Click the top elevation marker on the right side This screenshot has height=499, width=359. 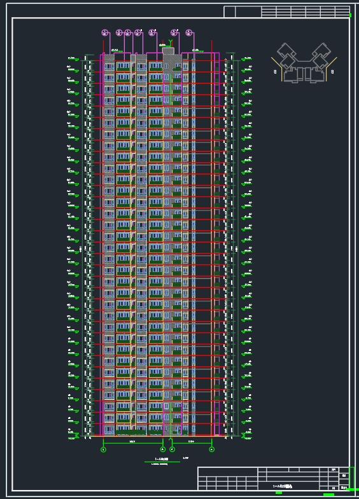coord(246,58)
